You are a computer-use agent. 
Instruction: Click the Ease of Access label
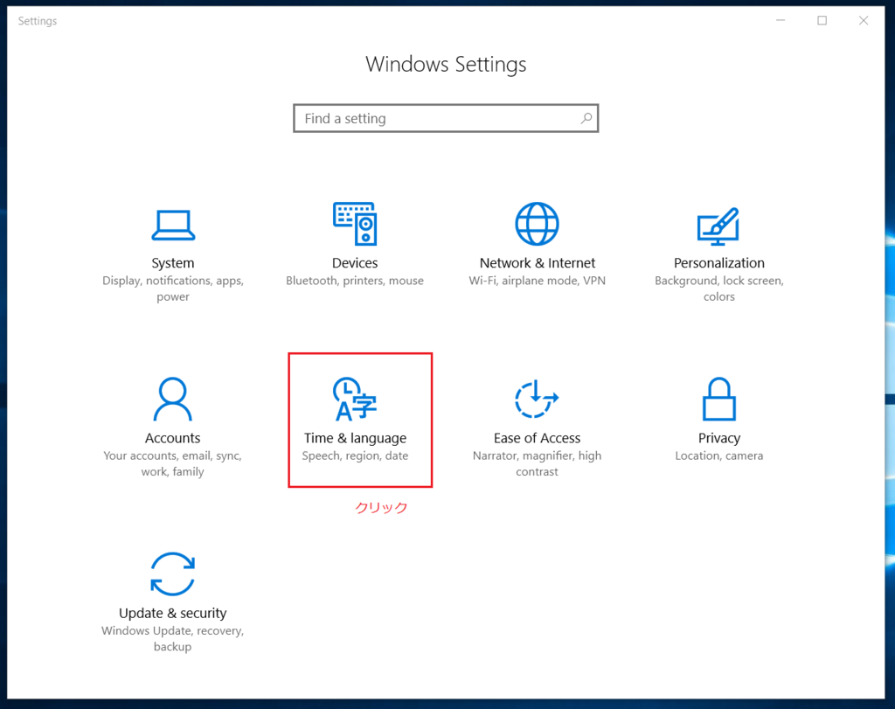coord(538,438)
